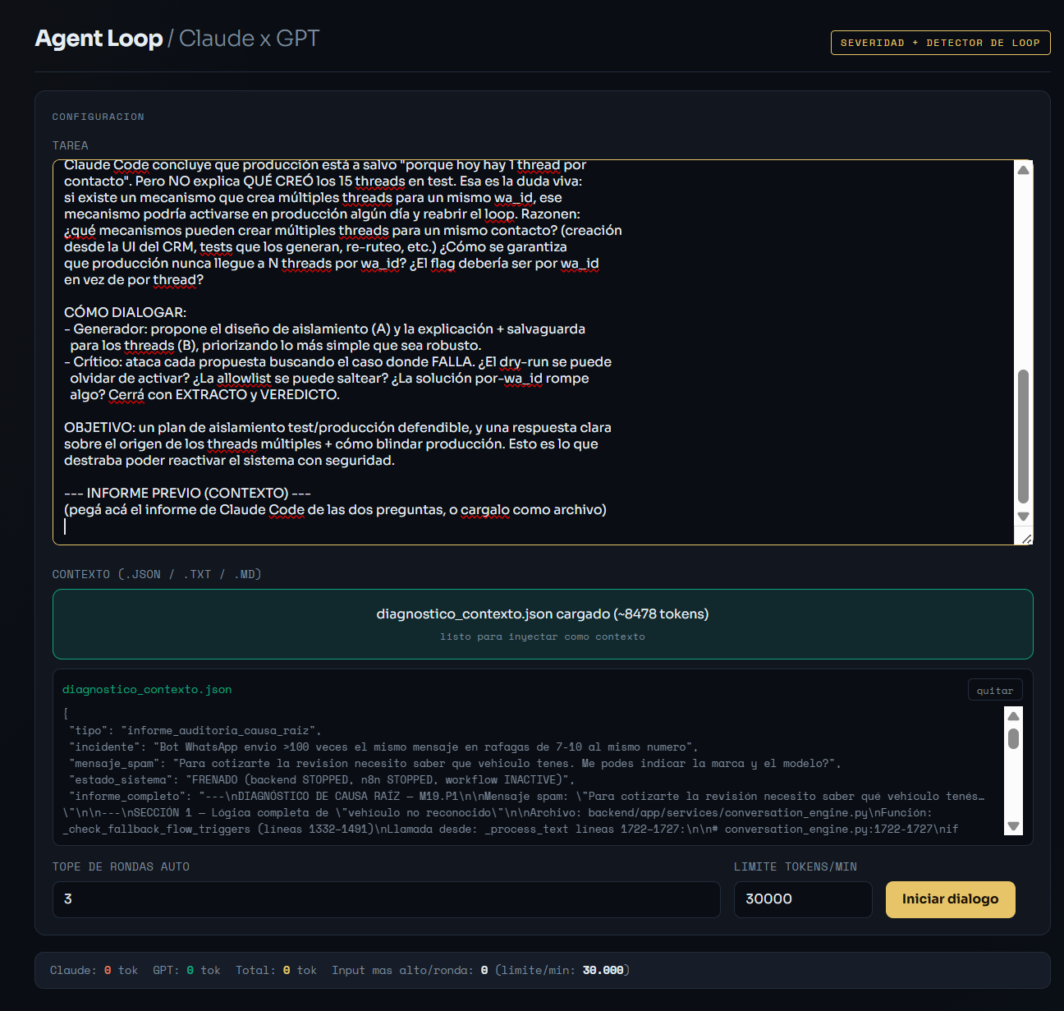1064x1011 pixels.
Task: Click the TOPE DE RONDAS AUTO label
Action: (121, 866)
